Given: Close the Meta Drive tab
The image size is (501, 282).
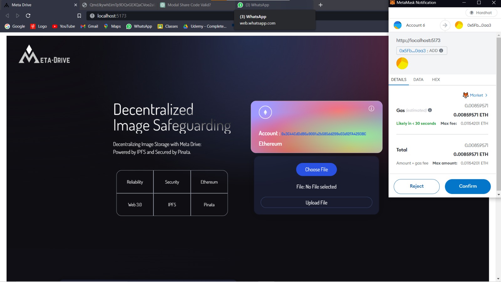Looking at the screenshot, I should coord(75,5).
